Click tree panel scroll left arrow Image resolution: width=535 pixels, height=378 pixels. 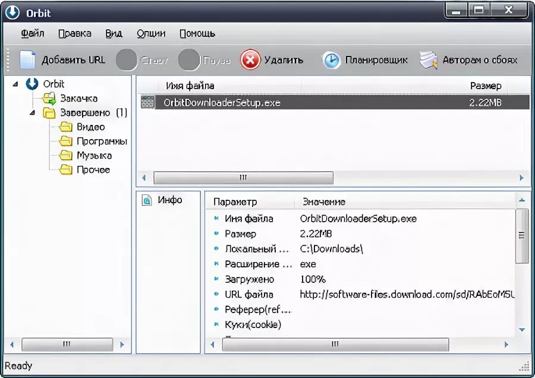tap(12, 345)
